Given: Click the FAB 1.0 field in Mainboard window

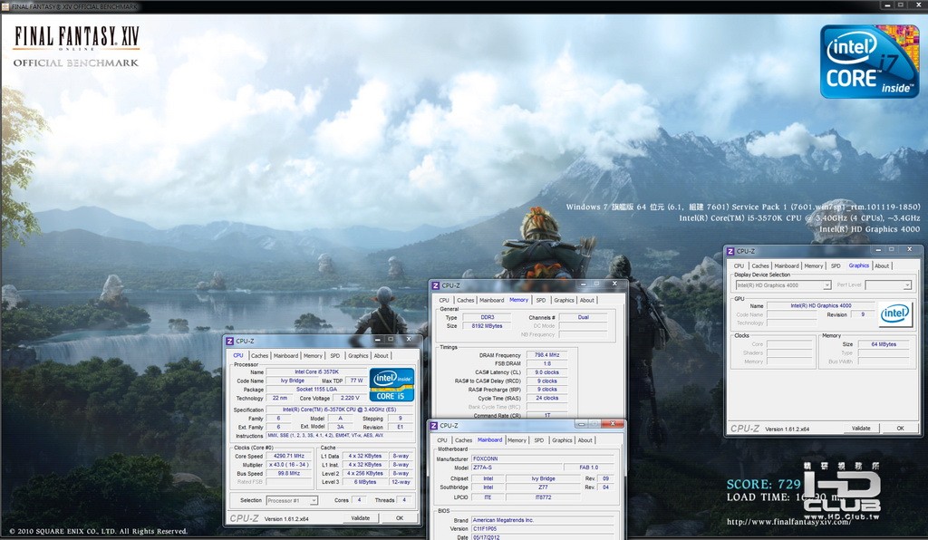Looking at the screenshot, I should [x=589, y=468].
